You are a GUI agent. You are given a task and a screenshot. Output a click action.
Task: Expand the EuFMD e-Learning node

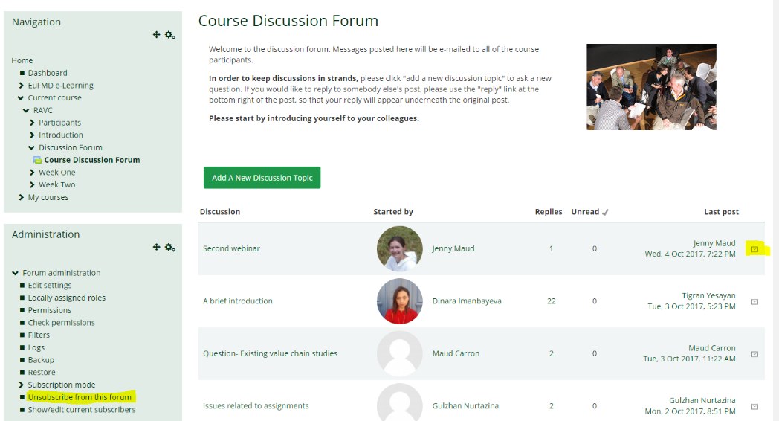pos(21,86)
